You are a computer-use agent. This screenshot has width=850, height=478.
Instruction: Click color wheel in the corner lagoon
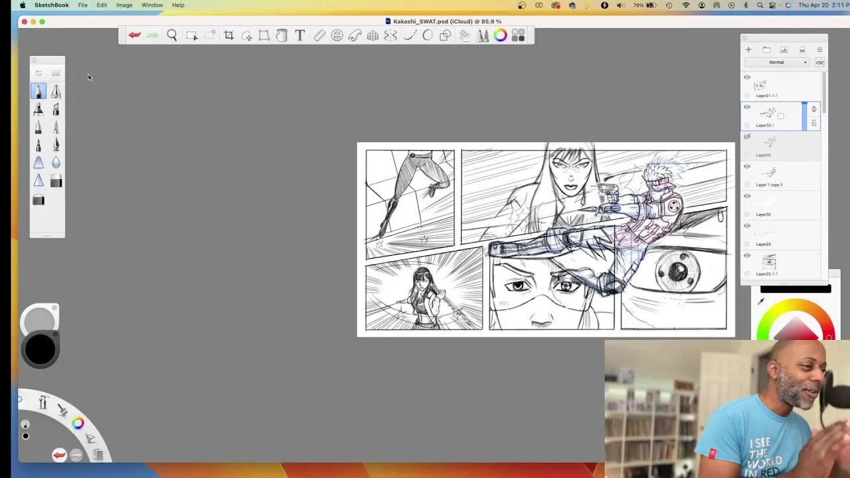point(78,423)
